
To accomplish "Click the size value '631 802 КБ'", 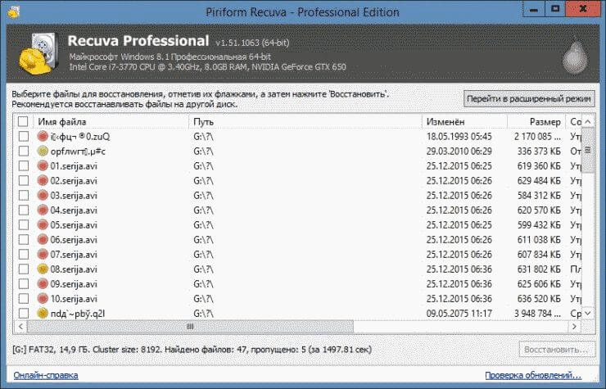I will [539, 269].
